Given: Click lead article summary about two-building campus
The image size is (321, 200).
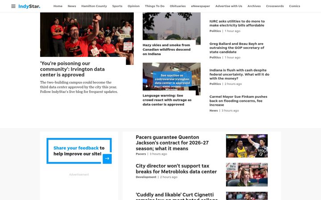Looking at the screenshot, I should point(79,87).
